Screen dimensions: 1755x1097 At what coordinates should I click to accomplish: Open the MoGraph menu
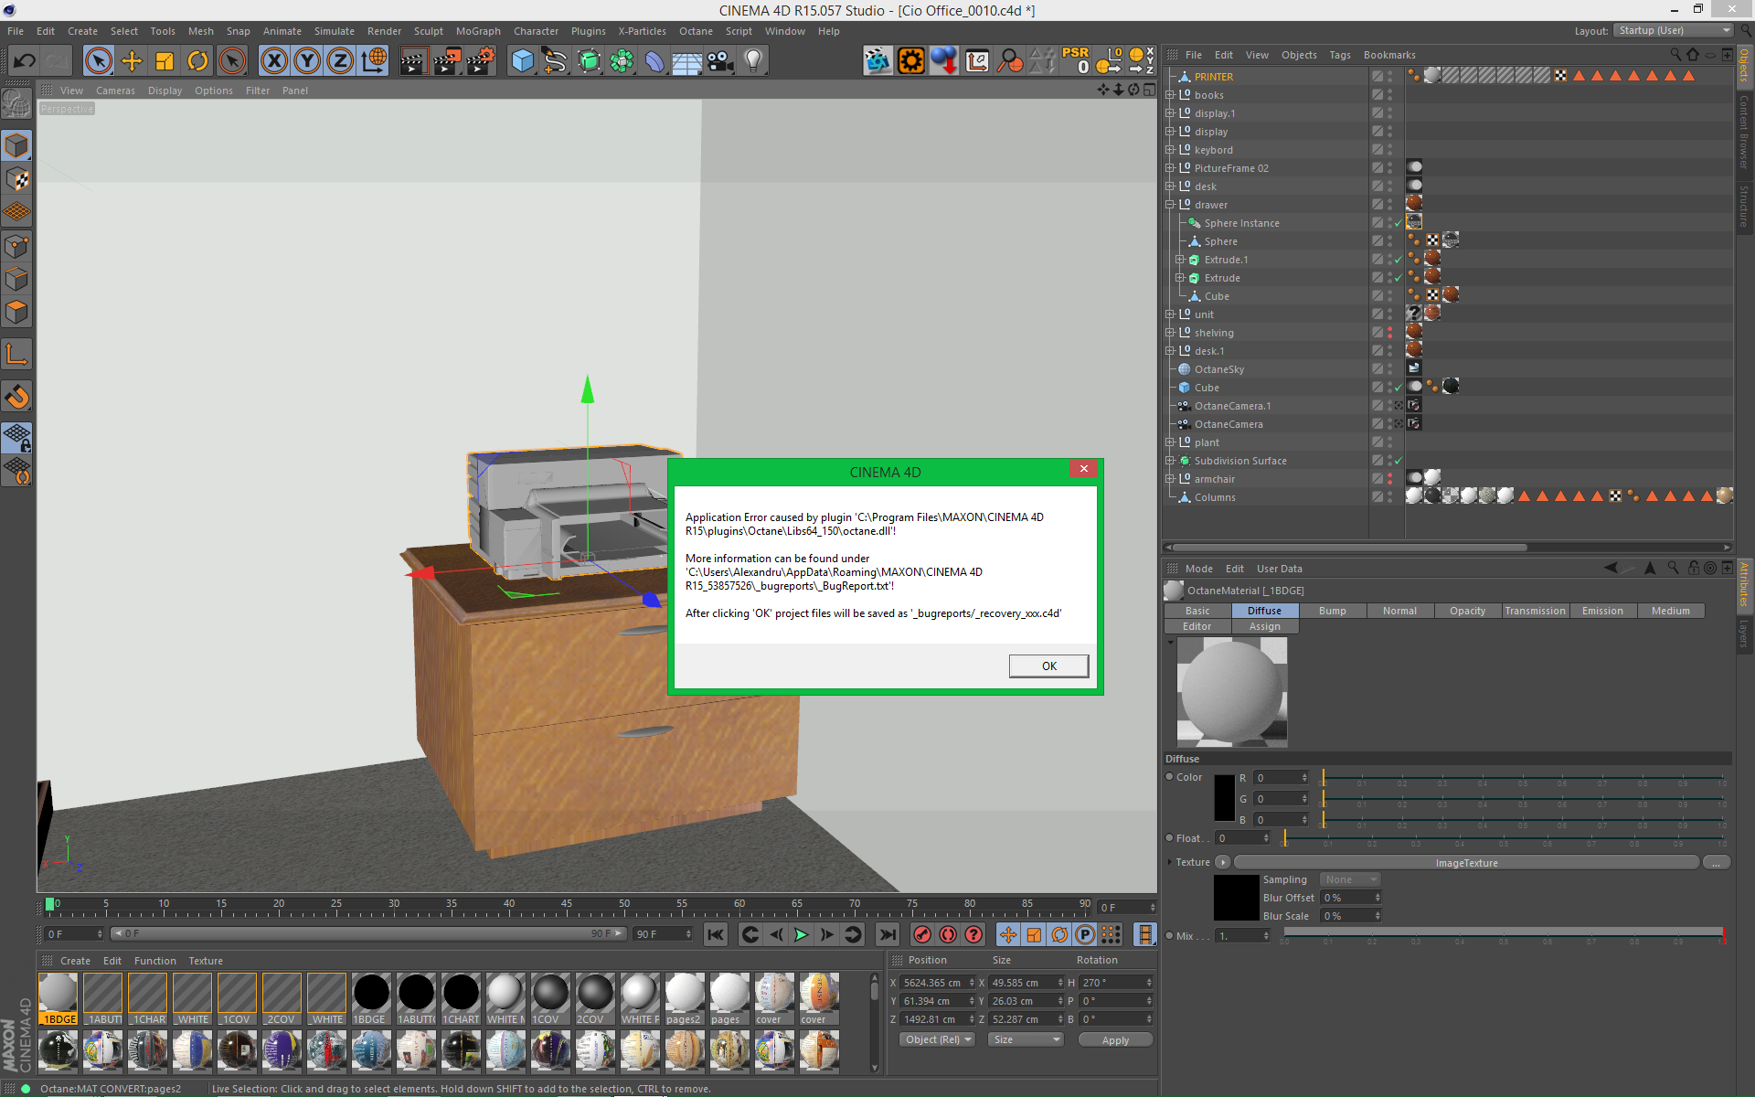(x=478, y=31)
